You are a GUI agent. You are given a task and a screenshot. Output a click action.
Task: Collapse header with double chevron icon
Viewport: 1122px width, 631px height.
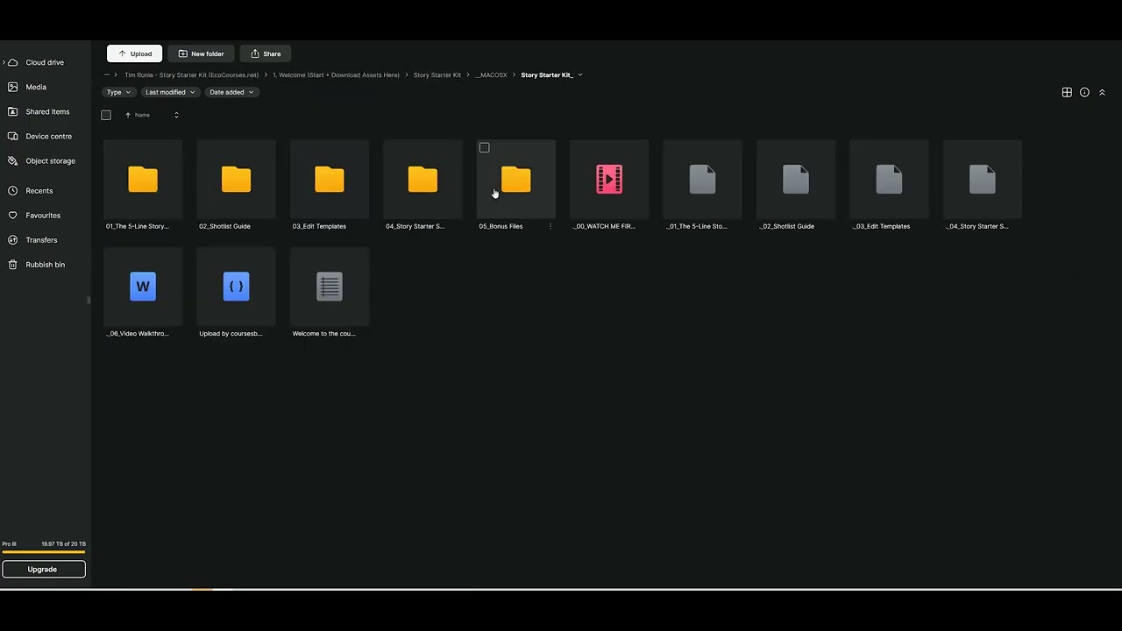[x=1102, y=92]
